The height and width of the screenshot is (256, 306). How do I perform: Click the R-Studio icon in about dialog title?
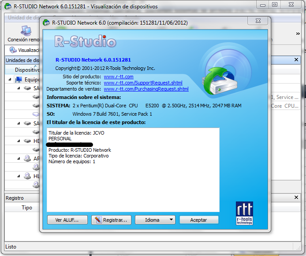point(46,22)
